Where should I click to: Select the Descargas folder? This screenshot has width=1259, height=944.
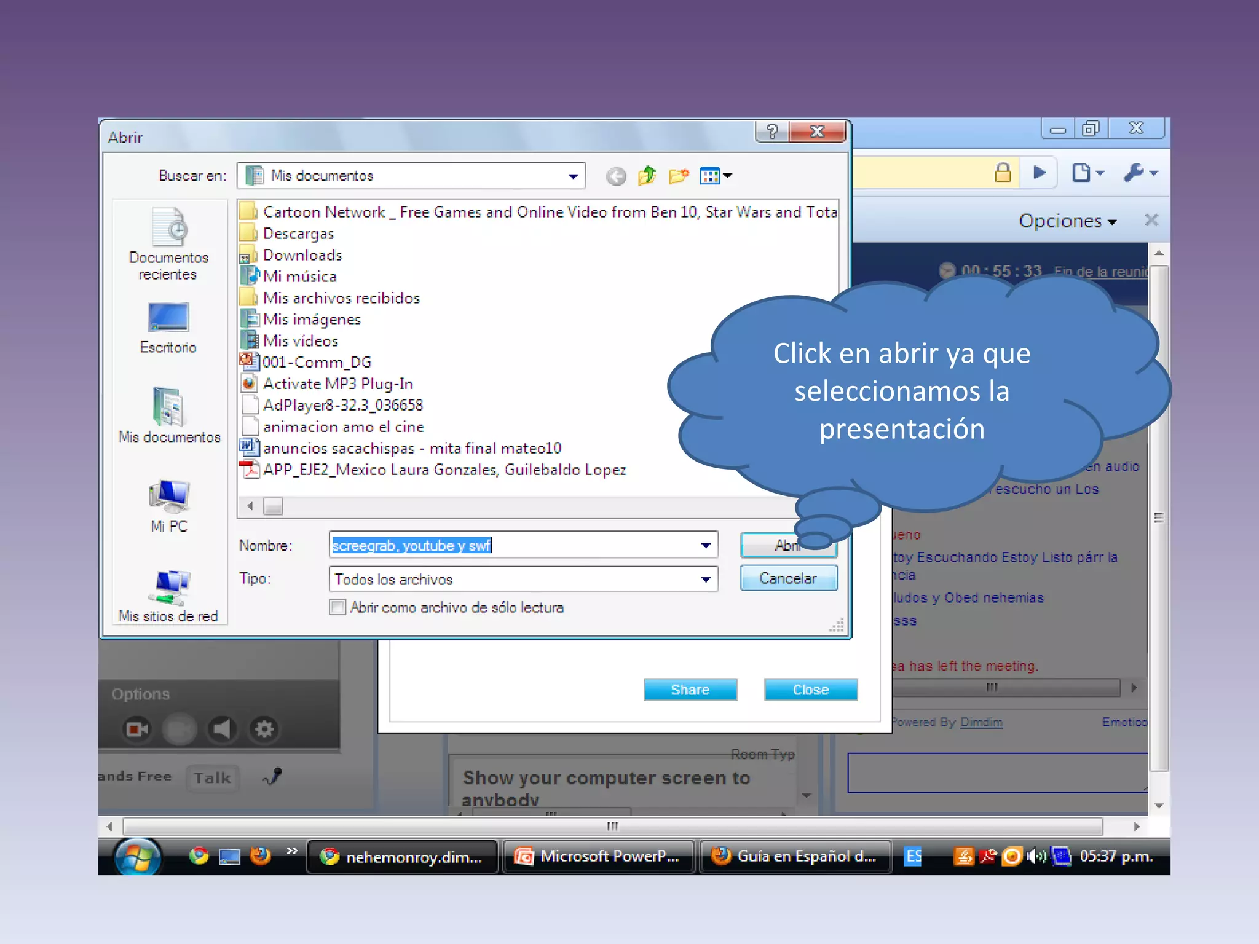click(x=288, y=234)
